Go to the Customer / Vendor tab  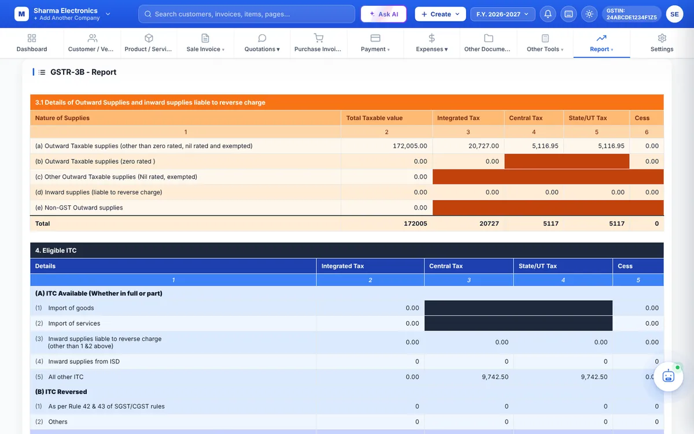91,43
